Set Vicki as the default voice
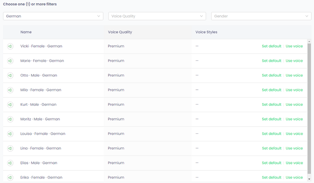Viewport: 314px width, 183px height. [x=272, y=46]
